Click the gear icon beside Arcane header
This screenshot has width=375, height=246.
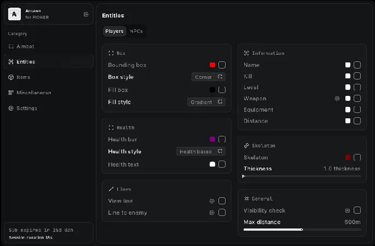click(86, 14)
